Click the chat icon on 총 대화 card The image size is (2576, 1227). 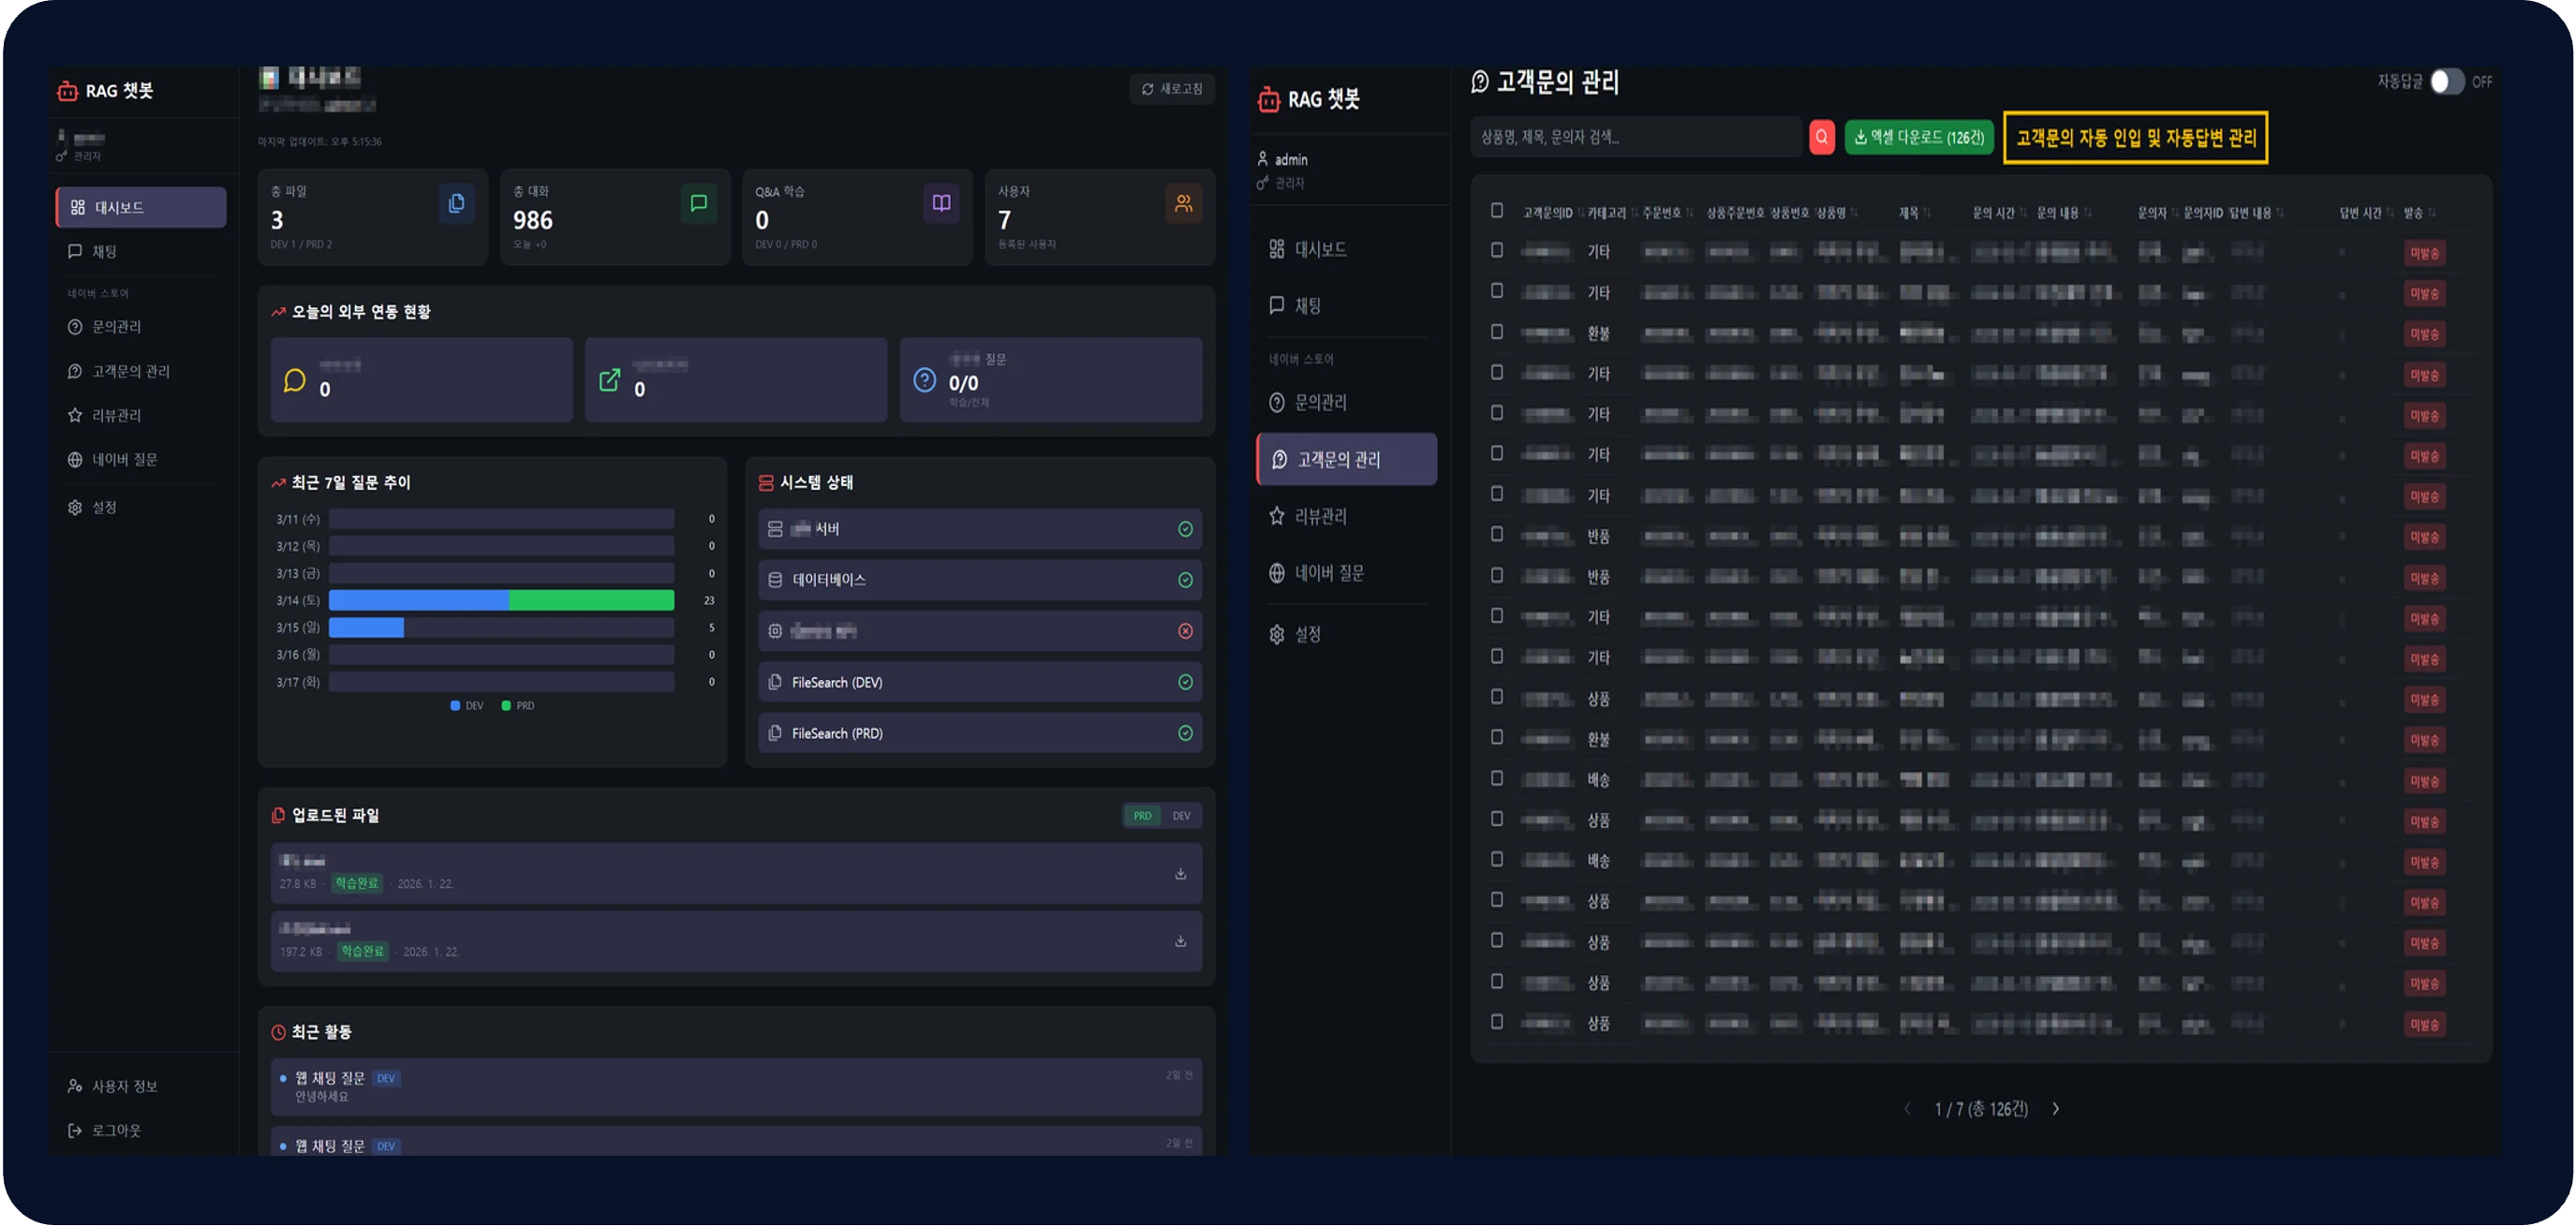699,204
